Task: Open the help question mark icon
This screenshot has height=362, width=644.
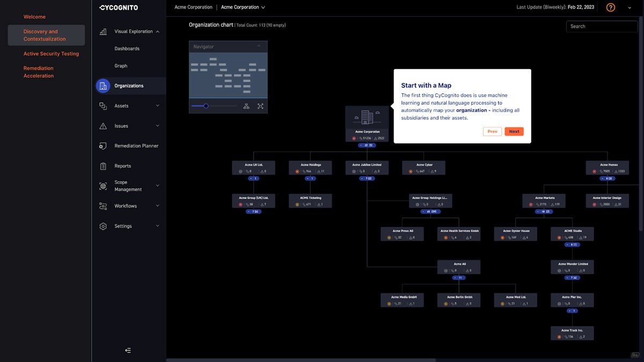Action: 610,8
